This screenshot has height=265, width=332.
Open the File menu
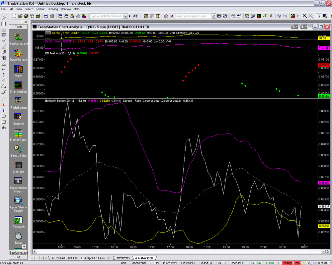(x=3, y=9)
